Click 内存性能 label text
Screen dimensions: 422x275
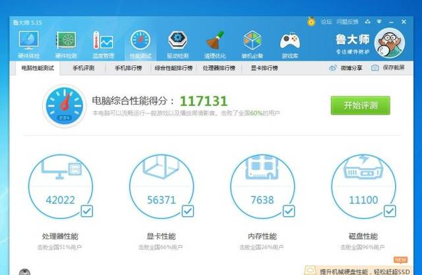(262, 236)
